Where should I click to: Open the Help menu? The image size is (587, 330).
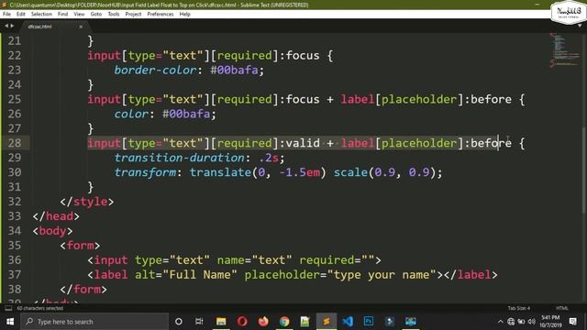185,15
